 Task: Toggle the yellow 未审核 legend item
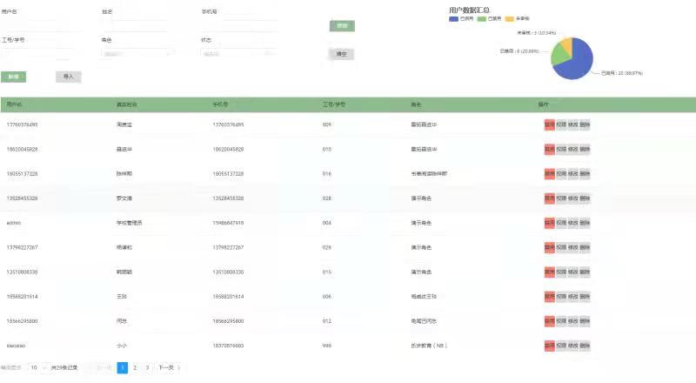pos(520,17)
